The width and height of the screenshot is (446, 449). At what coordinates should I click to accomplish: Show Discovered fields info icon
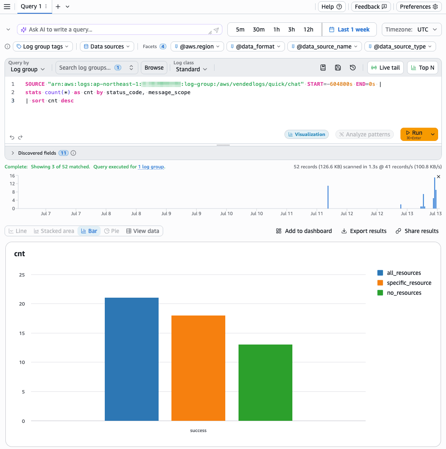tap(73, 153)
